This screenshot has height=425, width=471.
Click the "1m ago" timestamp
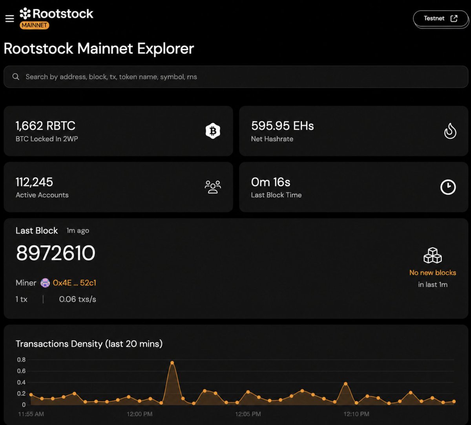click(x=78, y=231)
